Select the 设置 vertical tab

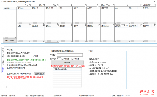[x=3, y=69]
